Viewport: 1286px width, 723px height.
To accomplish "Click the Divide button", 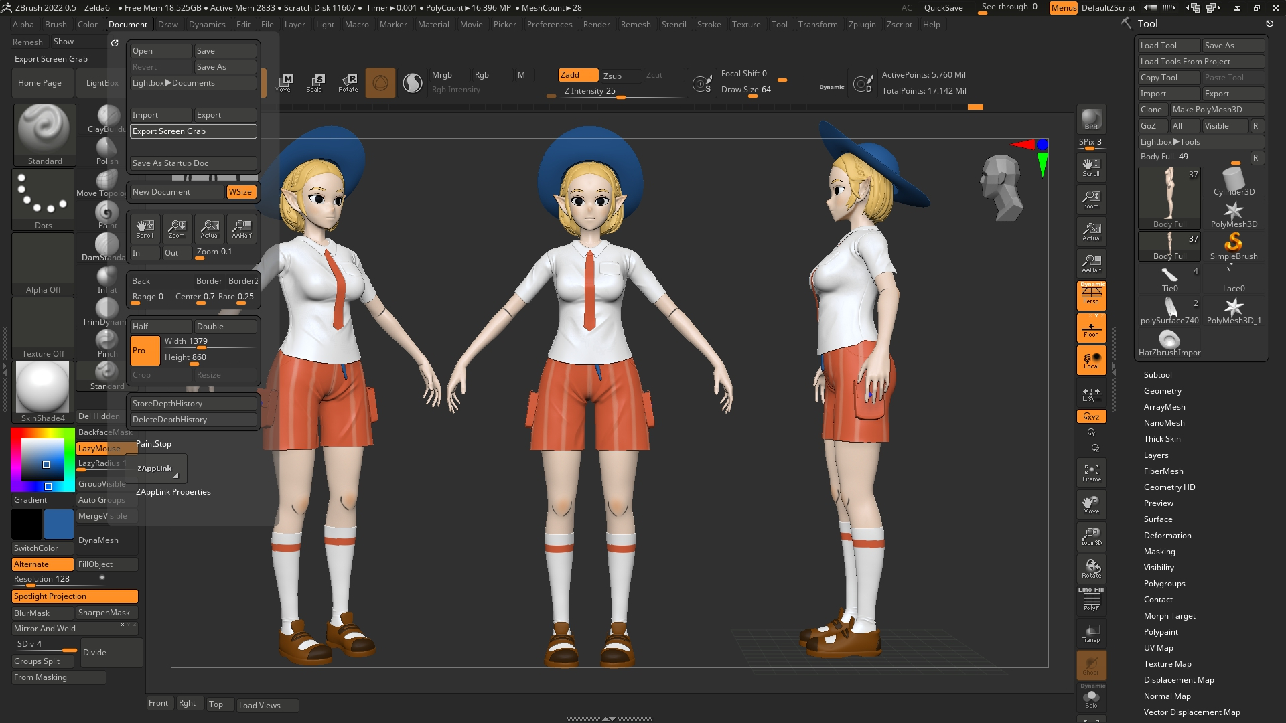I will click(x=111, y=653).
